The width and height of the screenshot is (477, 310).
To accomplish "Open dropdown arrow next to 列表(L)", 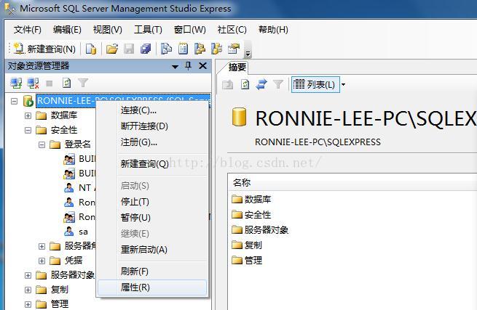I will pyautogui.click(x=343, y=84).
